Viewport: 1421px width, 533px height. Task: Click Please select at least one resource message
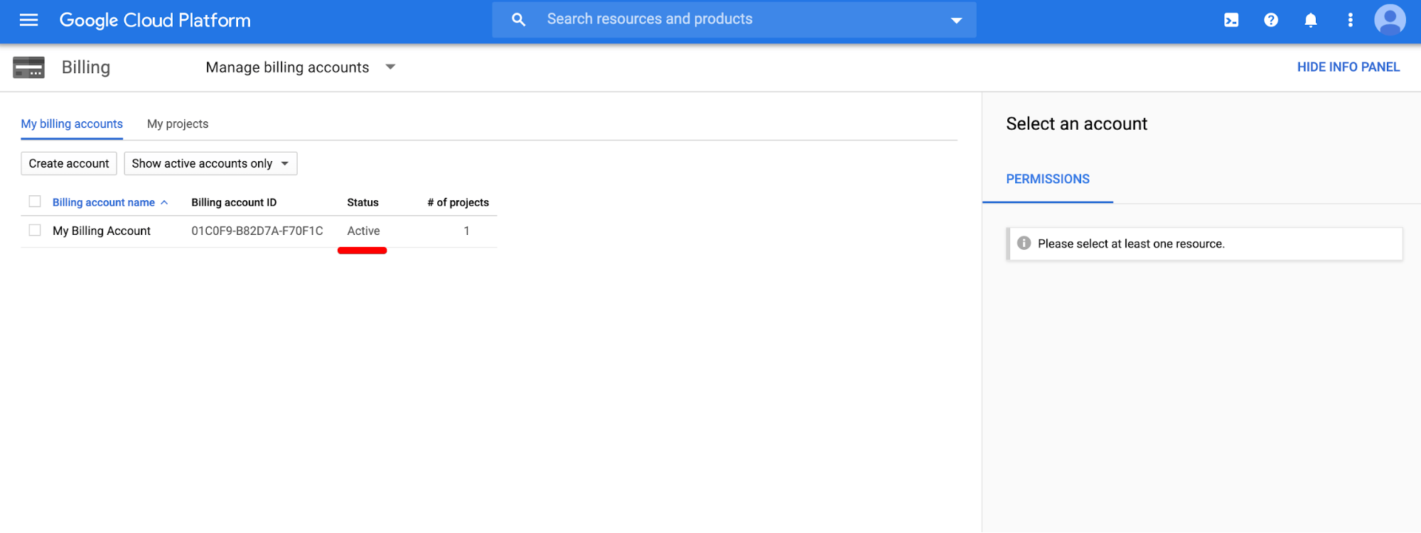tap(1131, 243)
